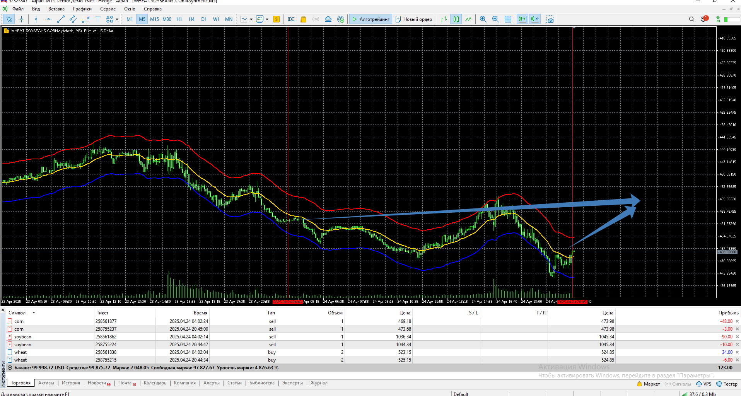Click the Новый ордер button
Screen dimensions: 741x396
click(414, 19)
